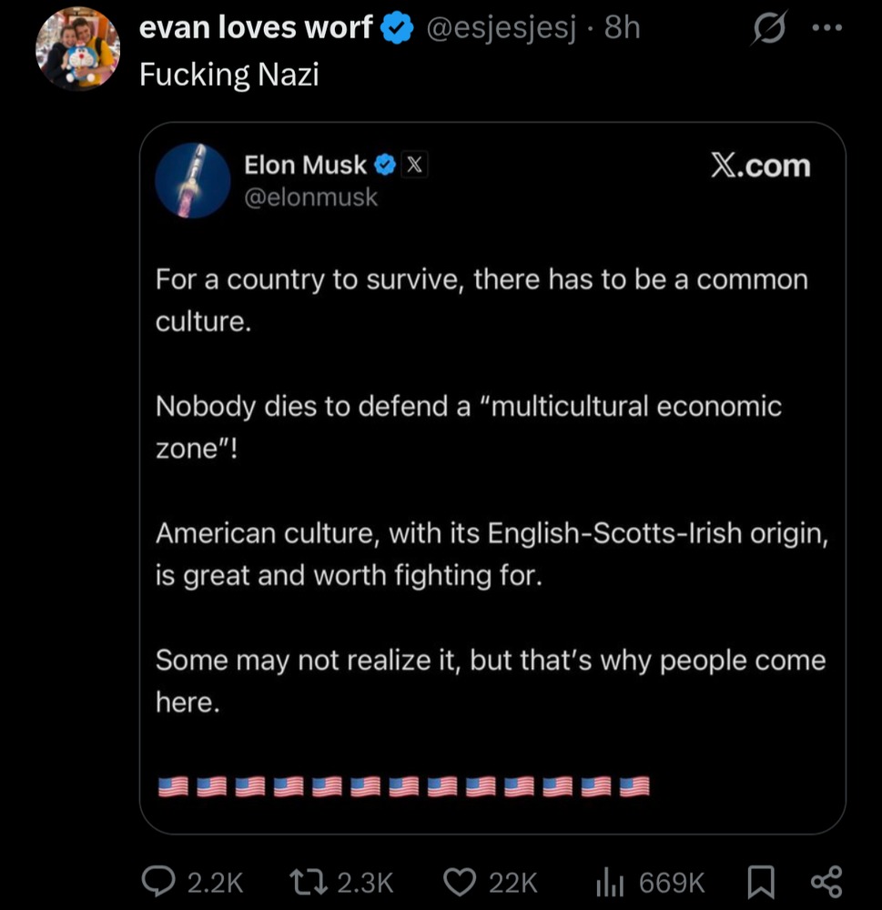Go to the @esjesjesj handle
Image resolution: width=882 pixels, height=910 pixels.
[500, 28]
